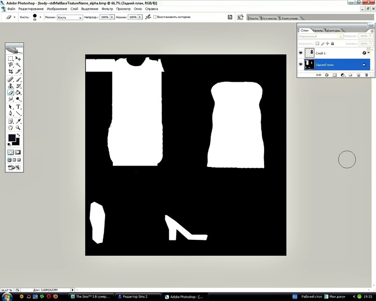Click the trash icon in Layers panel
Viewport: 376px width, 301px height.
click(367, 74)
